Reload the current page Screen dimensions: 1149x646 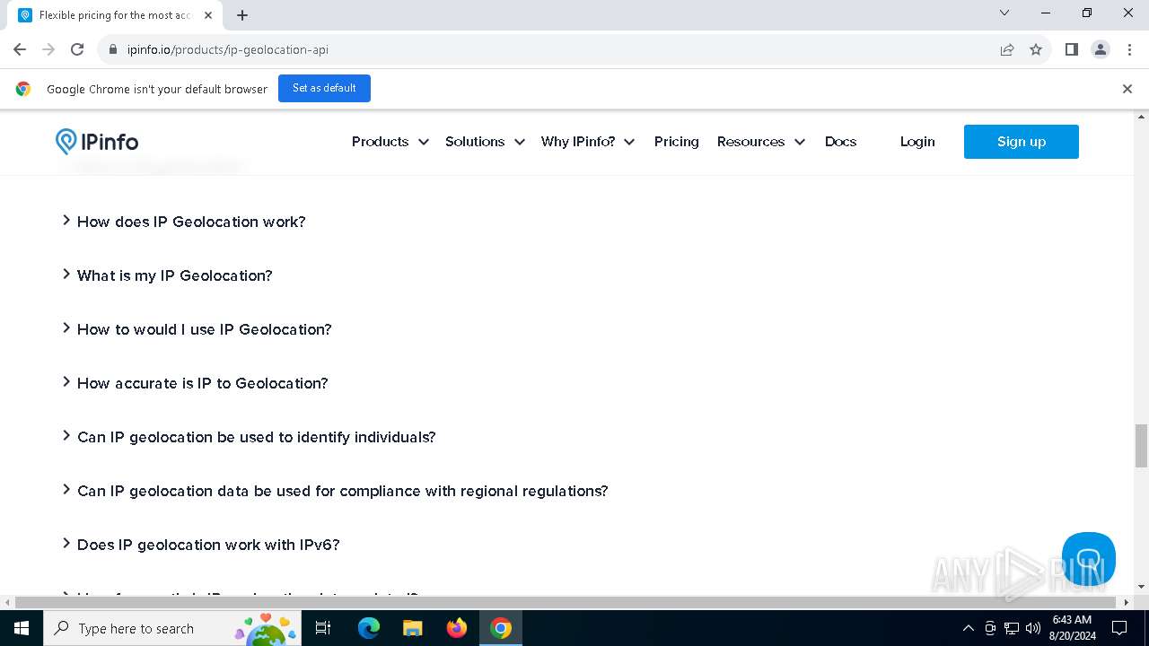click(x=77, y=49)
